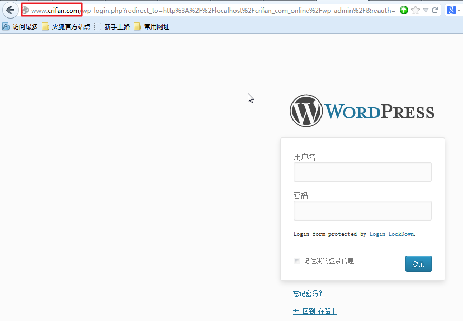Click the 登录 login button
The image size is (463, 321).
click(419, 264)
